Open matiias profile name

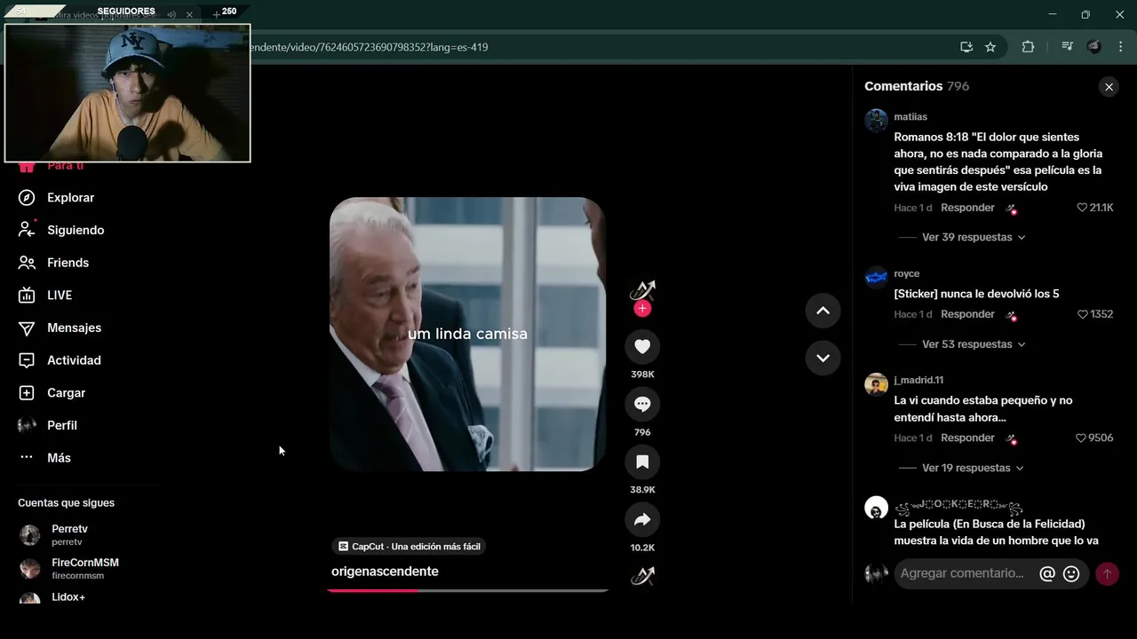[910, 117]
